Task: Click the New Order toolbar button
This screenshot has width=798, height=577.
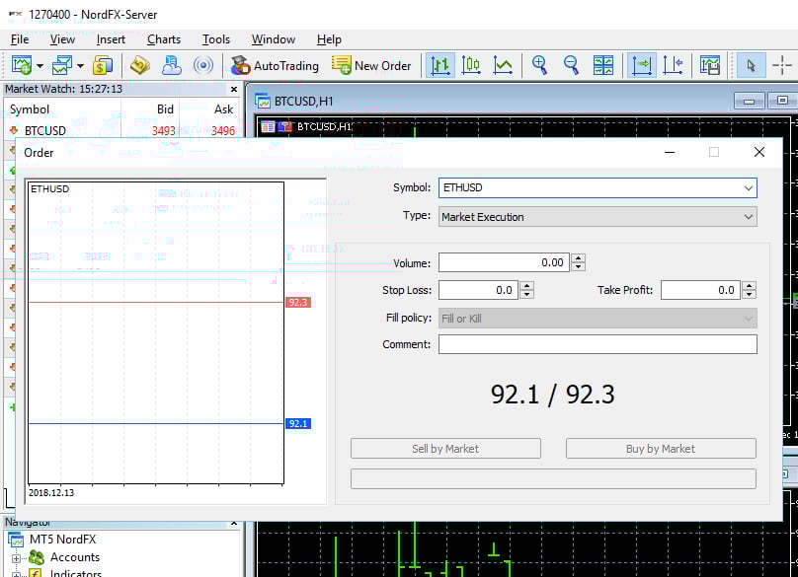Action: pyautogui.click(x=371, y=65)
